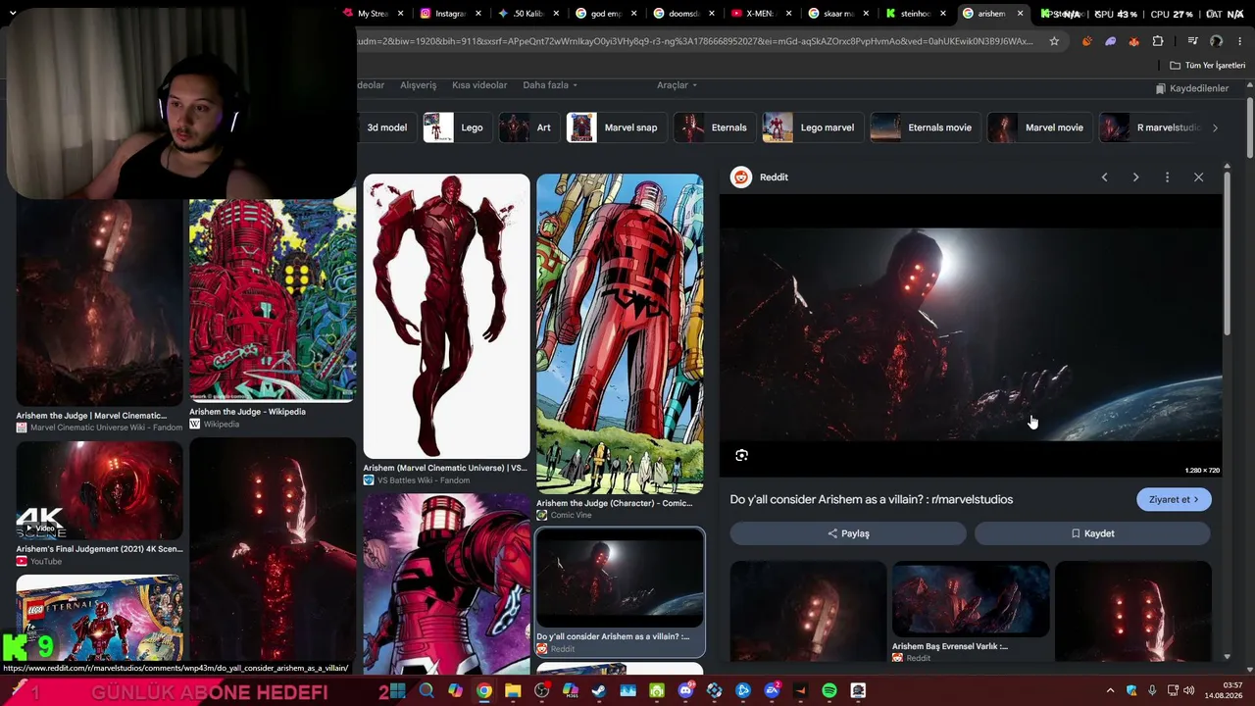This screenshot has height=706, width=1255.
Task: Close the Reddit image preview panel
Action: [1198, 177]
